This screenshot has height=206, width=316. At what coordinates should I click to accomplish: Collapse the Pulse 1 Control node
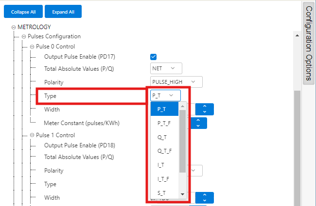[x=32, y=135]
